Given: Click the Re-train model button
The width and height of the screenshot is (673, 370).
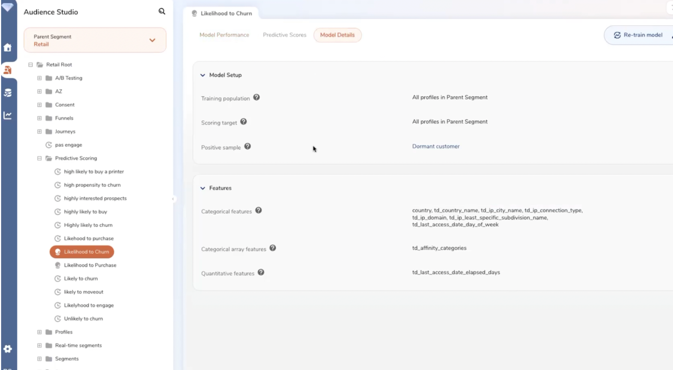Looking at the screenshot, I should tap(638, 35).
